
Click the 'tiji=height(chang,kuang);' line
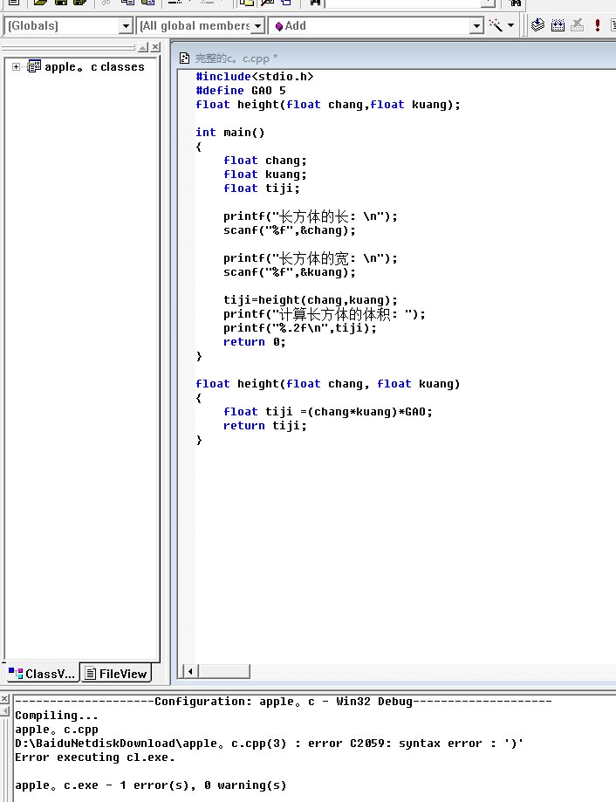[311, 300]
